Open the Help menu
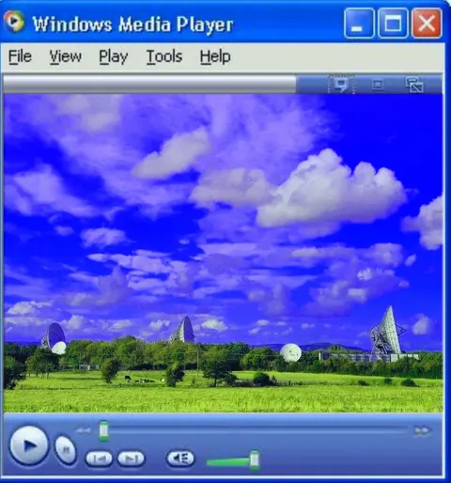The image size is (451, 483). pos(215,56)
